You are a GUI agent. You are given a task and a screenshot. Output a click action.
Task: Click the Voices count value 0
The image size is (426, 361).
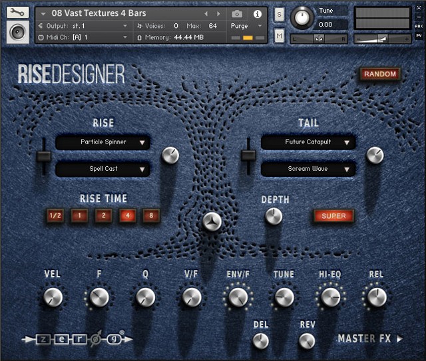point(176,26)
